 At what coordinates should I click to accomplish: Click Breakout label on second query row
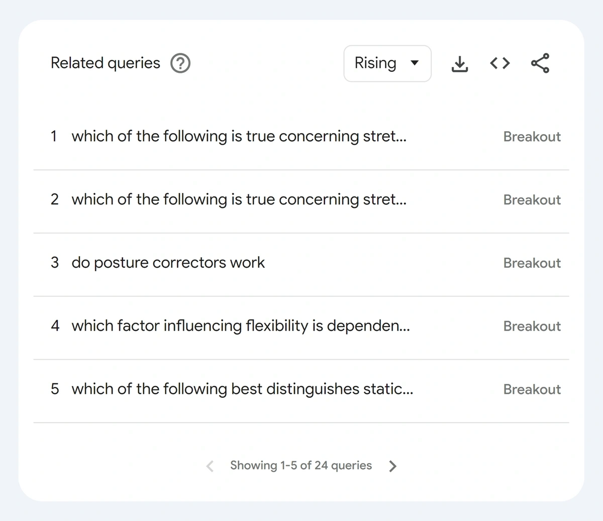(532, 200)
